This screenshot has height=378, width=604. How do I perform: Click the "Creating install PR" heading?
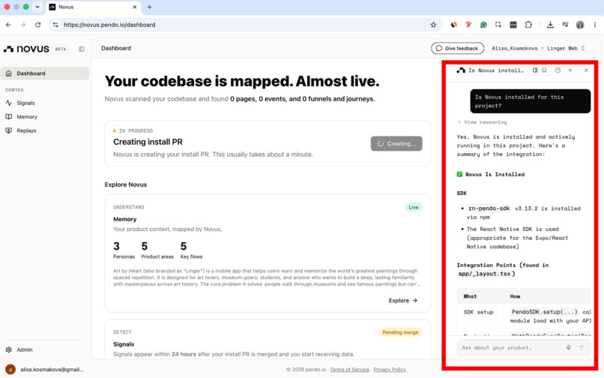[x=148, y=142]
